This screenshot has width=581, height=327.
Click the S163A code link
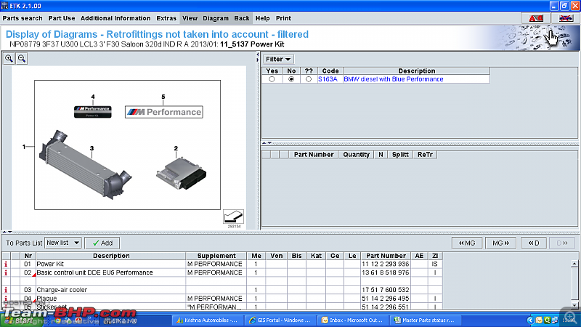pos(328,79)
